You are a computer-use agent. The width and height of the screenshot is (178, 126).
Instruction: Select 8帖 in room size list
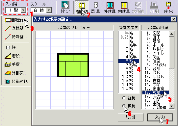pos(129,69)
